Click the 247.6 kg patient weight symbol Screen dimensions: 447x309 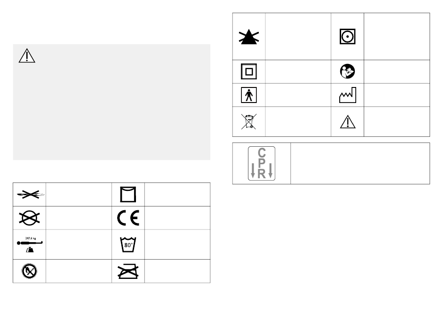(x=29, y=245)
